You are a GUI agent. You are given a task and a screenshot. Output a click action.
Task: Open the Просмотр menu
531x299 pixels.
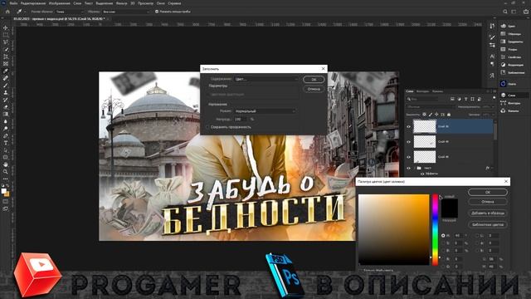(x=145, y=3)
